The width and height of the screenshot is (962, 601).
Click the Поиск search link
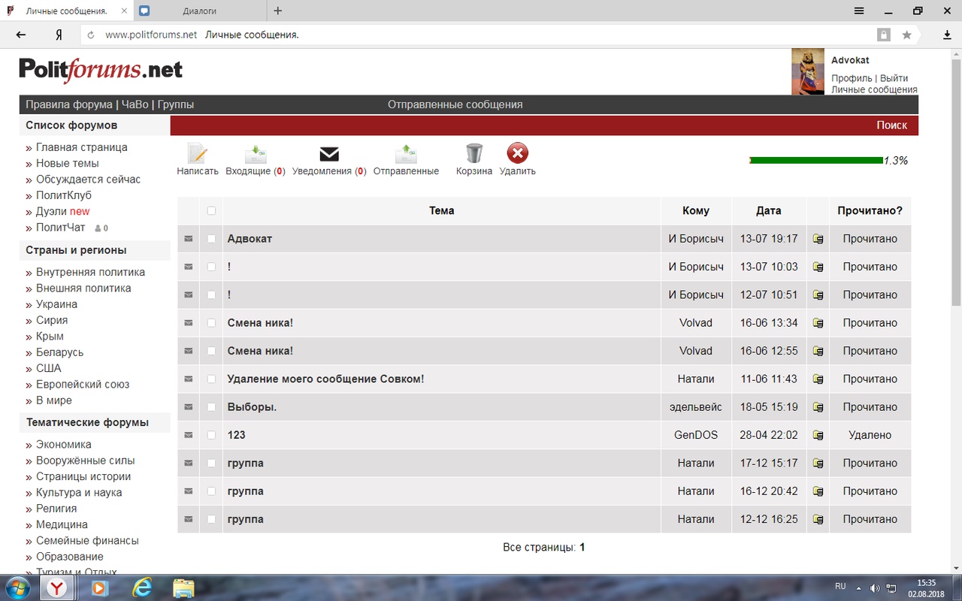click(891, 125)
